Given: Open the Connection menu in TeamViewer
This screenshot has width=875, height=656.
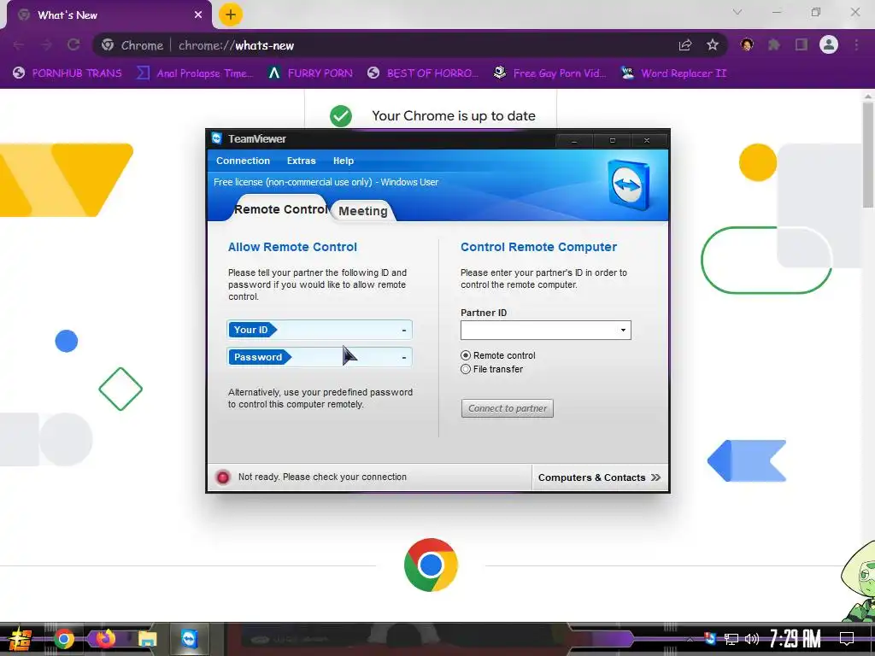Looking at the screenshot, I should [243, 161].
